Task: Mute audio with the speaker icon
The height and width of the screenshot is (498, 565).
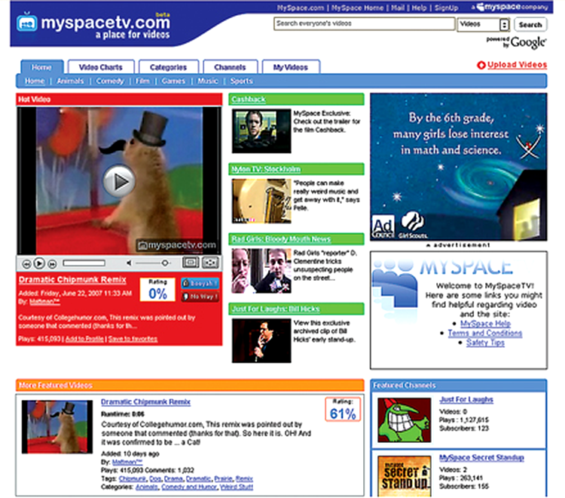Action: tap(129, 263)
